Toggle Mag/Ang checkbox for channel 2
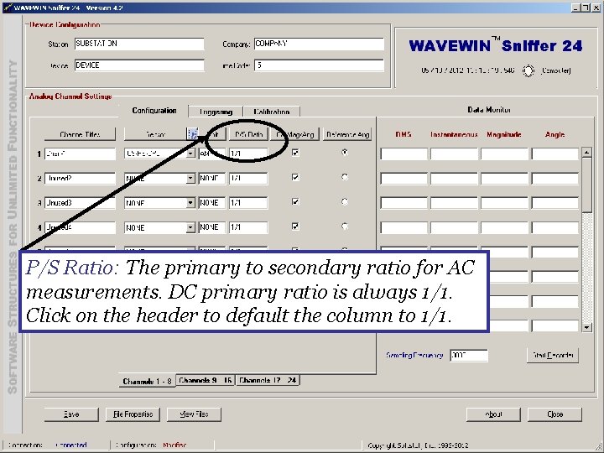 point(295,178)
